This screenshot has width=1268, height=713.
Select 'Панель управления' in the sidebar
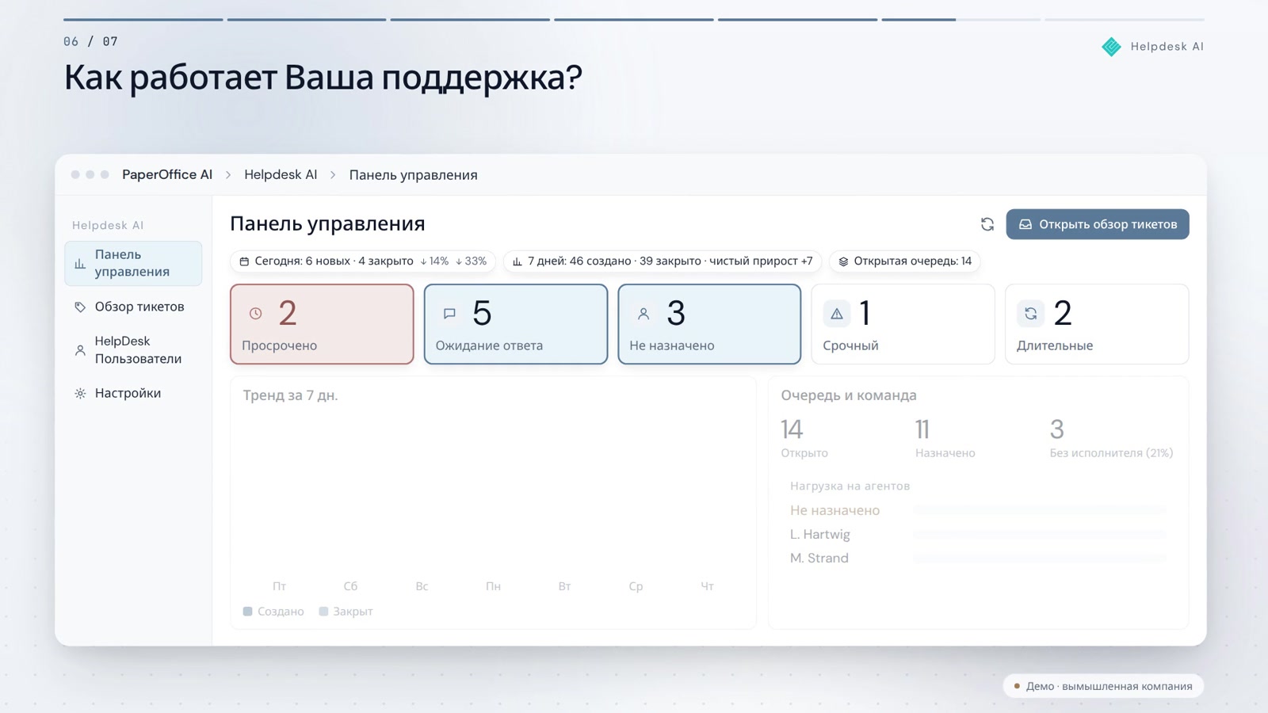[133, 263]
